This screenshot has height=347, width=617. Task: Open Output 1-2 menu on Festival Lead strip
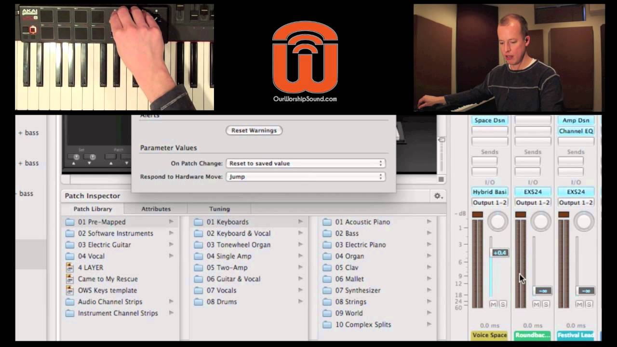[x=576, y=203]
